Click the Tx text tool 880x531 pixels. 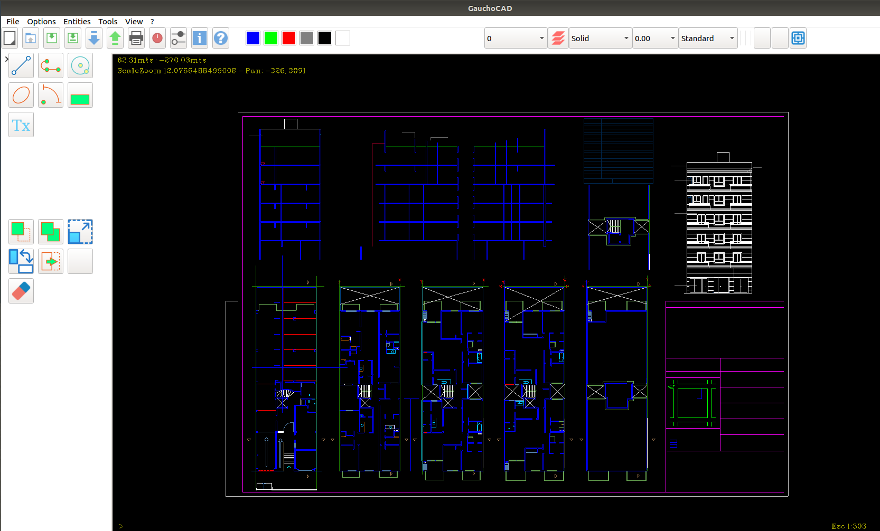21,125
